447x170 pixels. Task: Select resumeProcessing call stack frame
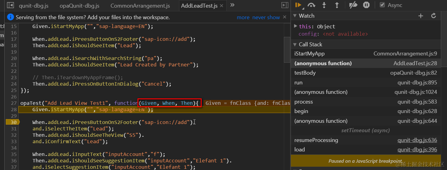[366, 140]
